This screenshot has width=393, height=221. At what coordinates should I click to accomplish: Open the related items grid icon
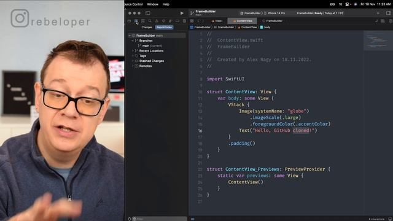(x=192, y=21)
